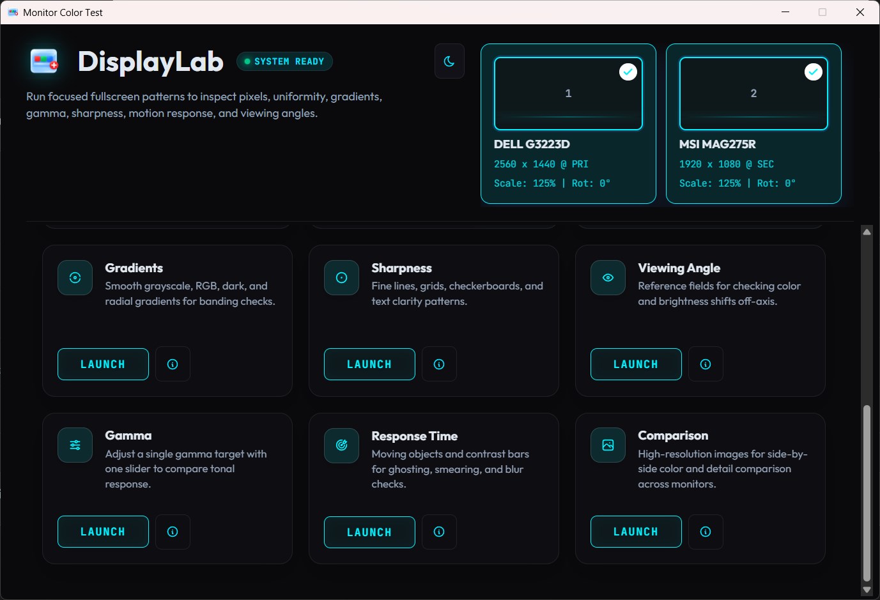Open info for Gamma test
The width and height of the screenshot is (880, 600).
point(173,532)
